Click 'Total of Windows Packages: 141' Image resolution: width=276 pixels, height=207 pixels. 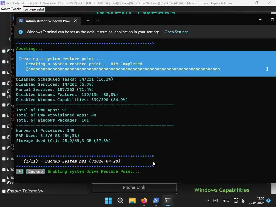pyautogui.click(x=53, y=120)
